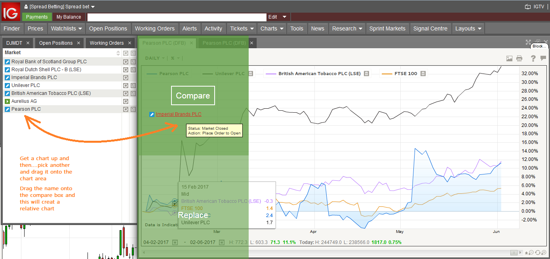Switch to Working Orders panel tab
The width and height of the screenshot is (550, 259).
pyautogui.click(x=107, y=43)
